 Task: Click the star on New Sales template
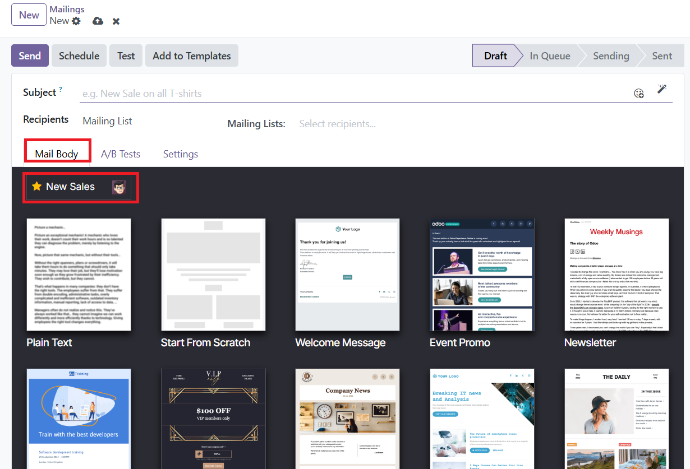[x=37, y=186]
